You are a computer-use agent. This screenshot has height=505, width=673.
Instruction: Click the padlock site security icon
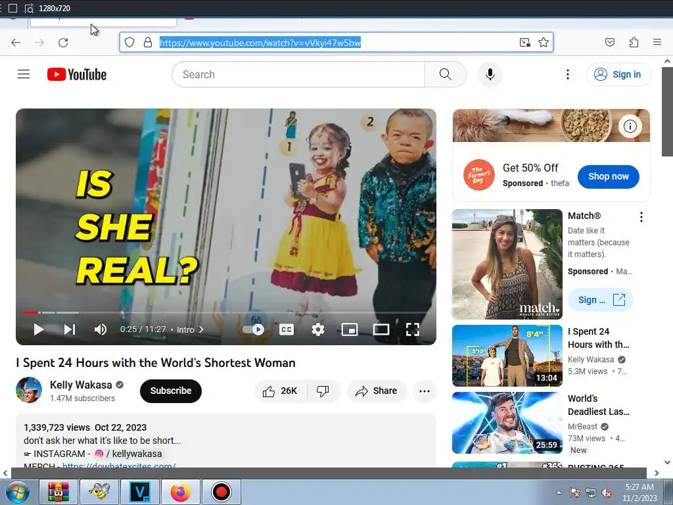148,42
